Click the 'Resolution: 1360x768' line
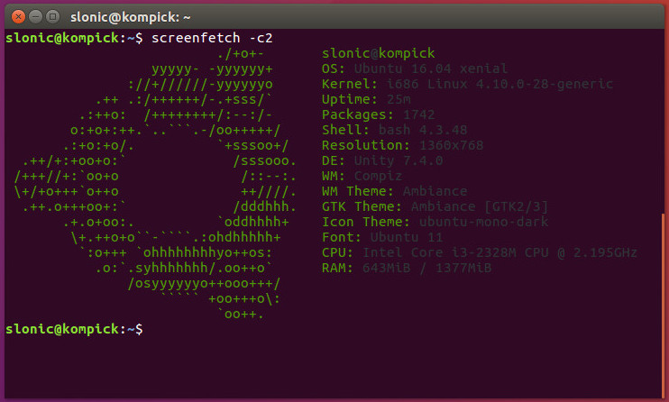Image resolution: width=669 pixels, height=402 pixels. pyautogui.click(x=402, y=145)
